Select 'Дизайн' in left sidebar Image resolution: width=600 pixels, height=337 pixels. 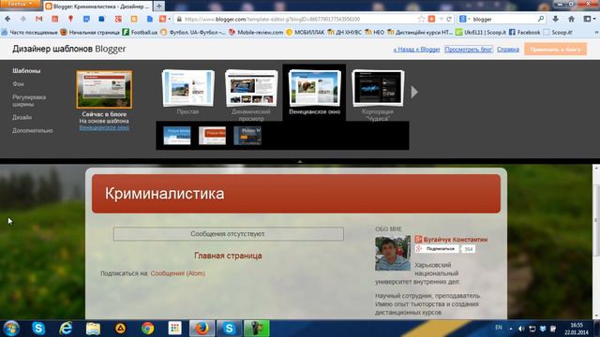[x=22, y=117]
